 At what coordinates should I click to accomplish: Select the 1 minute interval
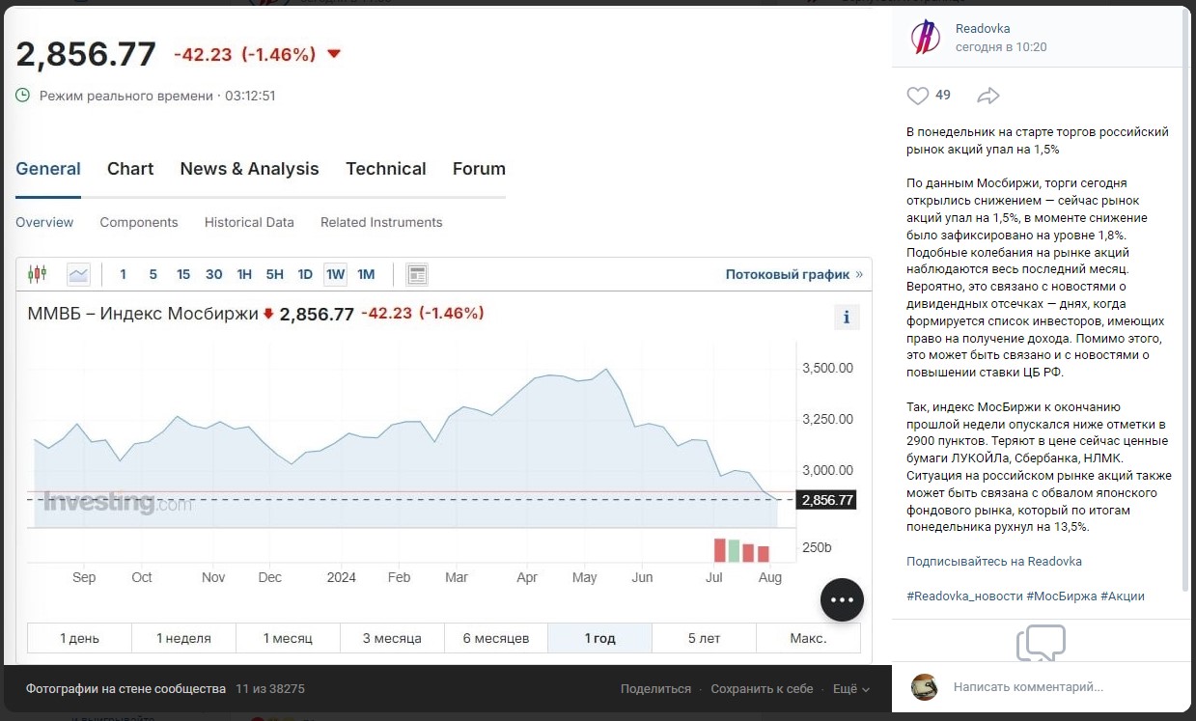click(123, 274)
